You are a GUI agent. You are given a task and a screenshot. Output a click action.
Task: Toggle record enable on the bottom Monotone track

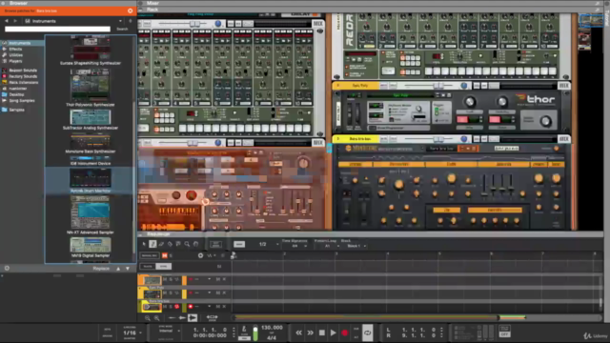(191, 307)
